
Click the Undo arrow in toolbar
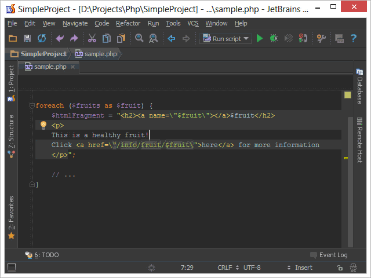coord(59,39)
